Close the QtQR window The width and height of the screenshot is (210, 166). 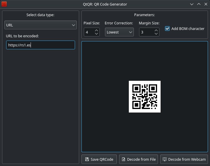click(206, 4)
